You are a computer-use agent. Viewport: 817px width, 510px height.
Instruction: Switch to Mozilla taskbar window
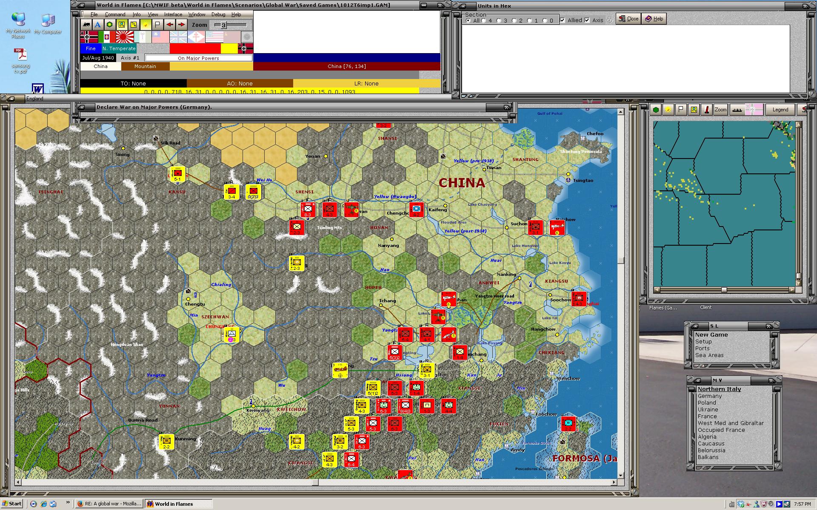[x=109, y=504]
